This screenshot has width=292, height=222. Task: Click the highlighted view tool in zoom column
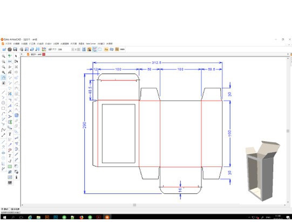(3, 78)
